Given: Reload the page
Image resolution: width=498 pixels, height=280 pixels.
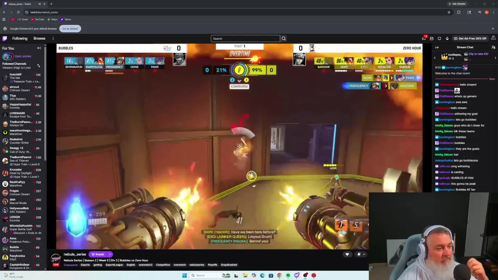Looking at the screenshot, I should pyautogui.click(x=18, y=12).
